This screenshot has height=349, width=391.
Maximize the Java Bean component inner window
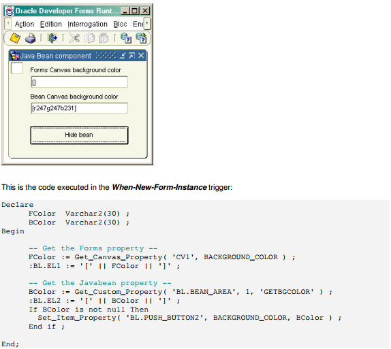pos(131,56)
